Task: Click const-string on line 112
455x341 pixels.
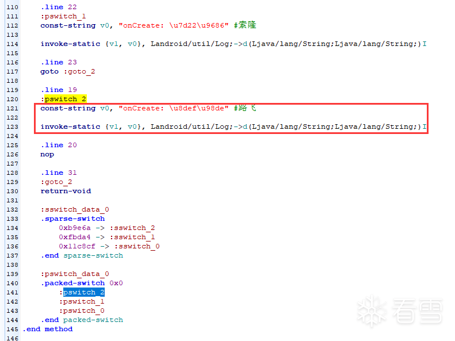Action: pos(68,25)
